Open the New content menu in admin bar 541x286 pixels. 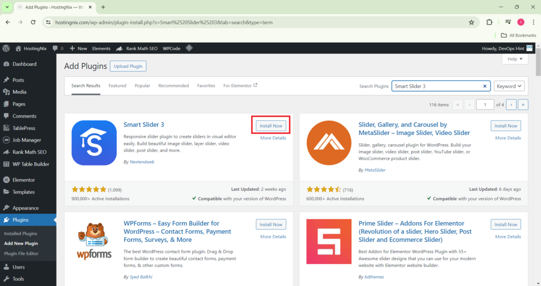[78, 48]
